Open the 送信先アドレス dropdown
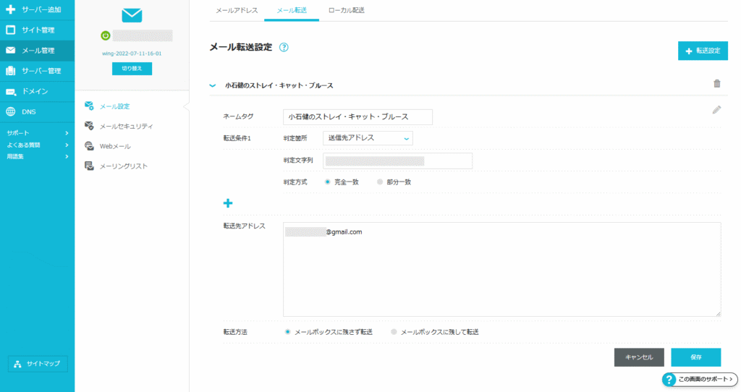Image resolution: width=741 pixels, height=392 pixels. click(x=368, y=138)
